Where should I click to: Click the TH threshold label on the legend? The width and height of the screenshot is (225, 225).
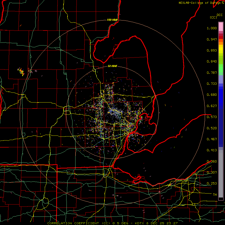pos(215,195)
